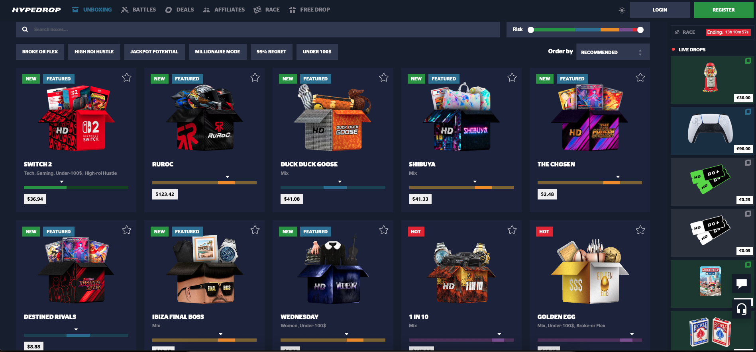756x352 pixels.
Task: Open the Free Drop tab
Action: tap(310, 10)
